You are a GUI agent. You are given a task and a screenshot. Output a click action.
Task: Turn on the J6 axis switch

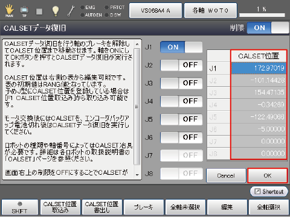pos(181,137)
